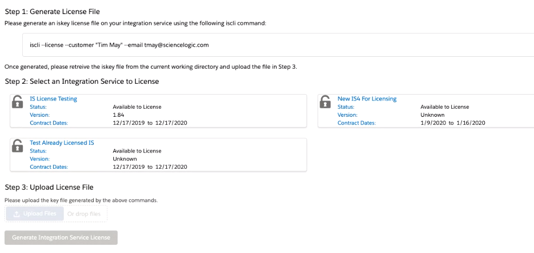Open the Test Already Licensed IS link

(62, 143)
